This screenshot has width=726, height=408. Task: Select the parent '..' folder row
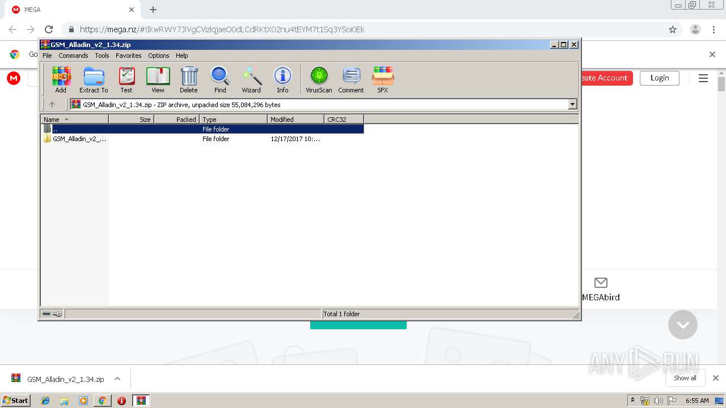tap(202, 129)
